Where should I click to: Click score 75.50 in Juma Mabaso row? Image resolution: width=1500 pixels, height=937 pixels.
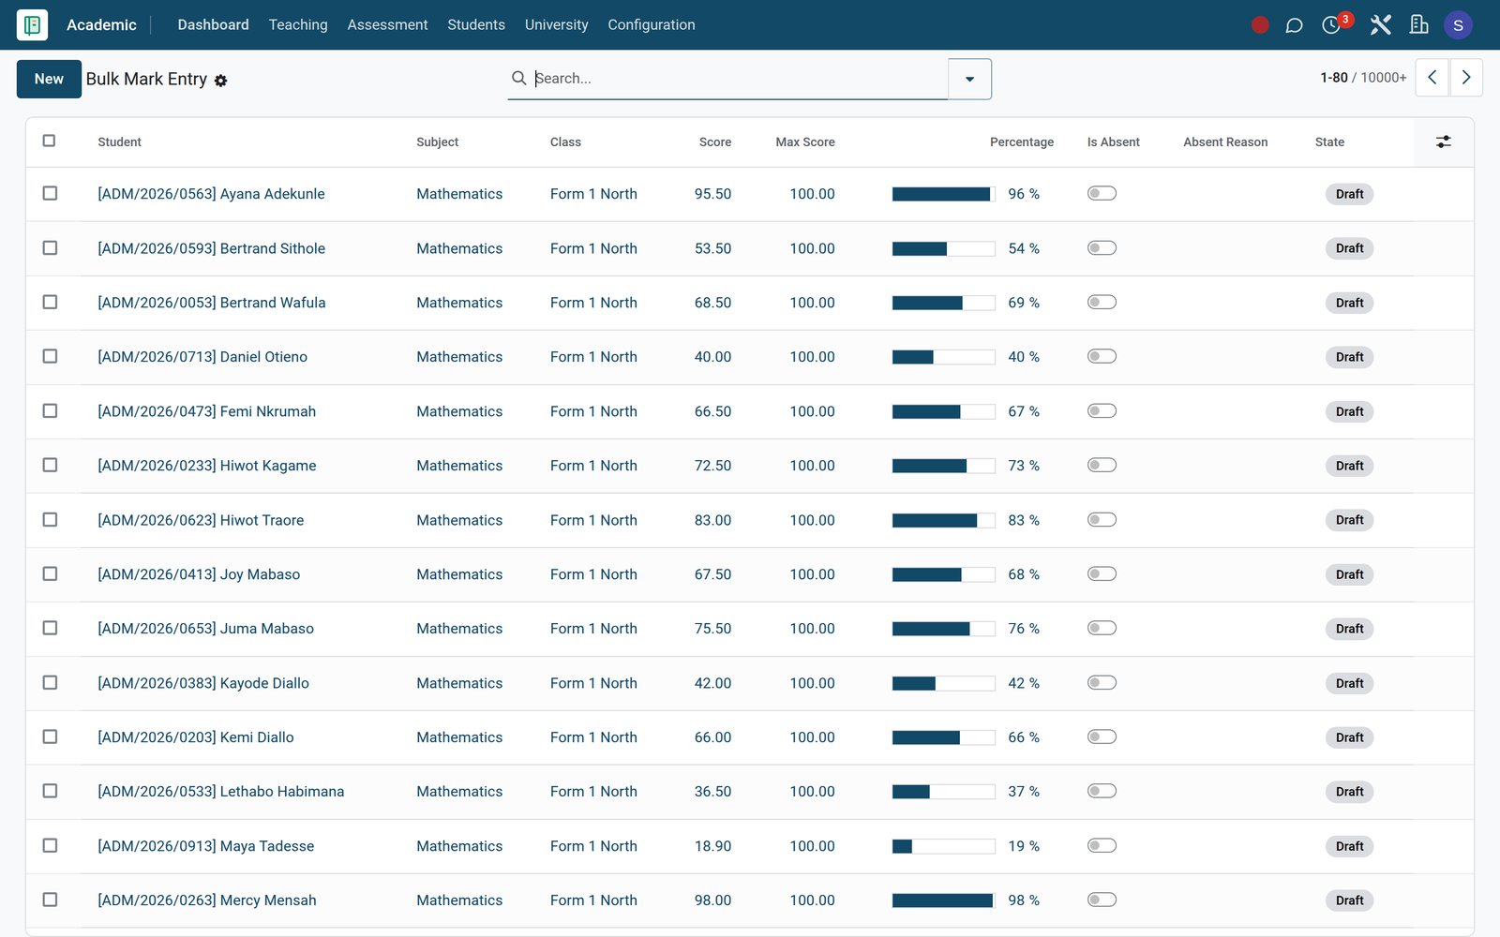[x=712, y=629]
